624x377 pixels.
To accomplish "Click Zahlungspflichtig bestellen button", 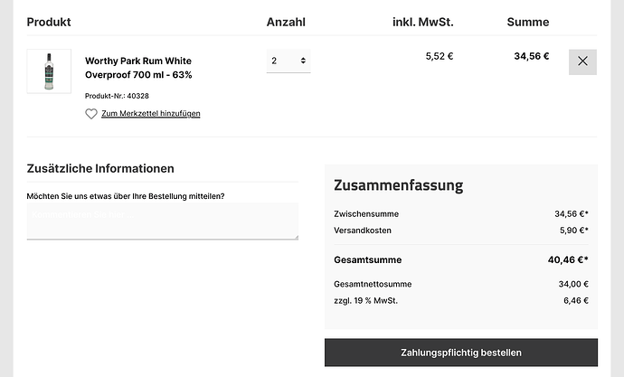I will (x=461, y=353).
